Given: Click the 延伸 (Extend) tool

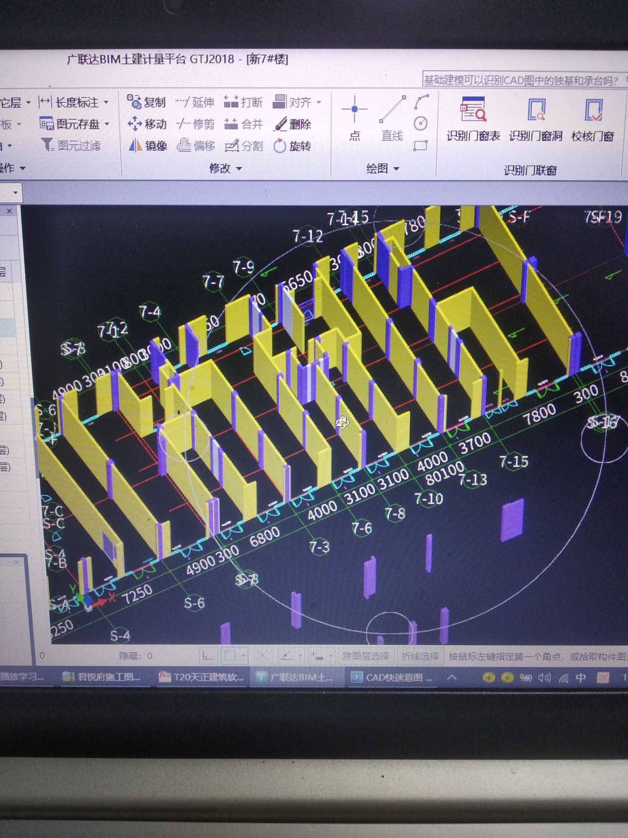Looking at the screenshot, I should click(x=195, y=102).
